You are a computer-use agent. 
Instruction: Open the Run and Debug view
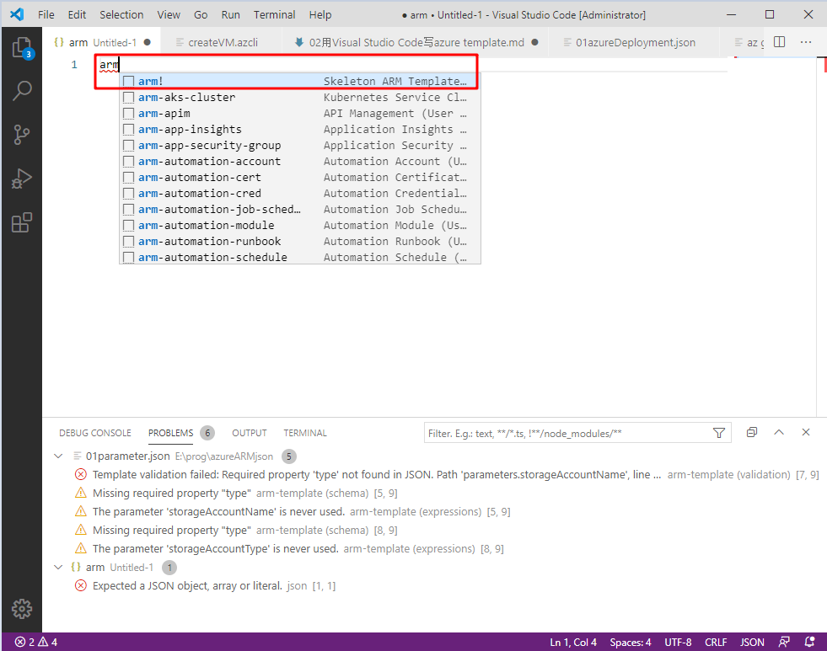(x=21, y=179)
